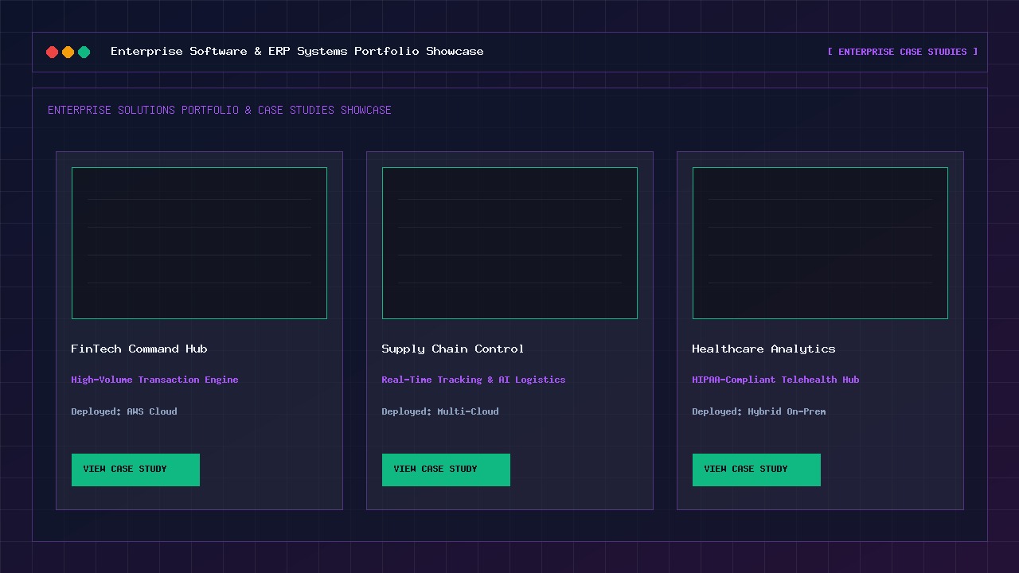The width and height of the screenshot is (1019, 573).
Task: View the FinTech Command Hub case study
Action: (135, 470)
